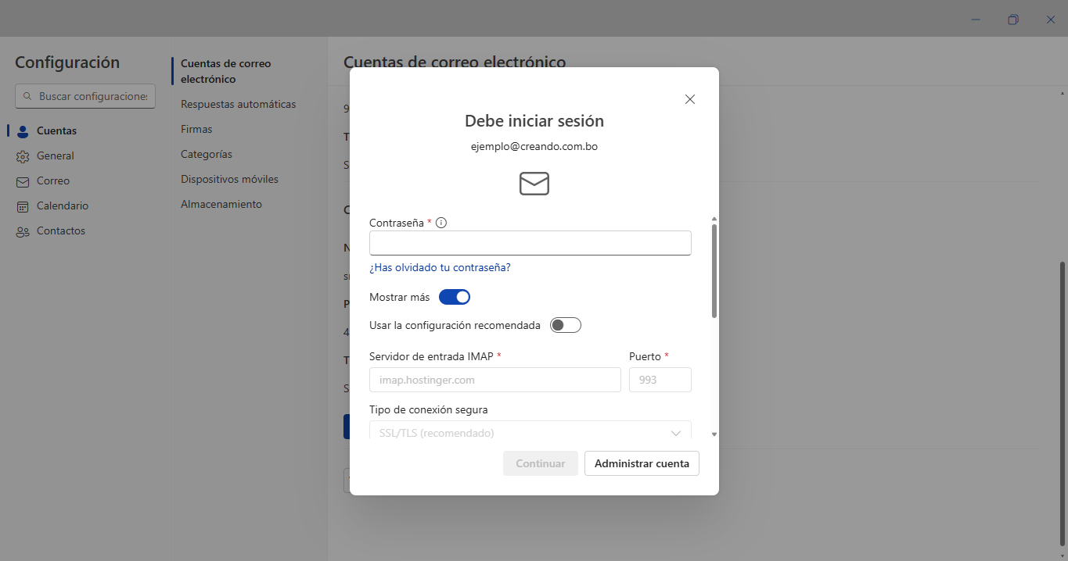Click the Buscar configuraciones search box
The height and width of the screenshot is (561, 1068).
click(85, 96)
